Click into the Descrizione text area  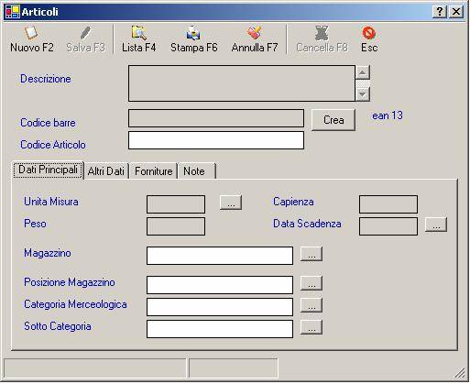click(242, 83)
